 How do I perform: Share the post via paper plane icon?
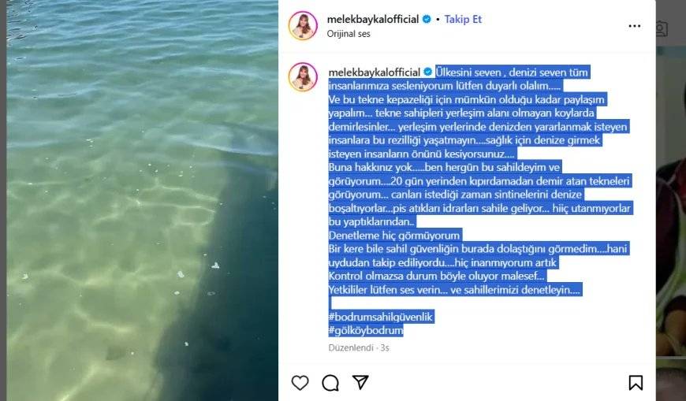[x=360, y=382]
